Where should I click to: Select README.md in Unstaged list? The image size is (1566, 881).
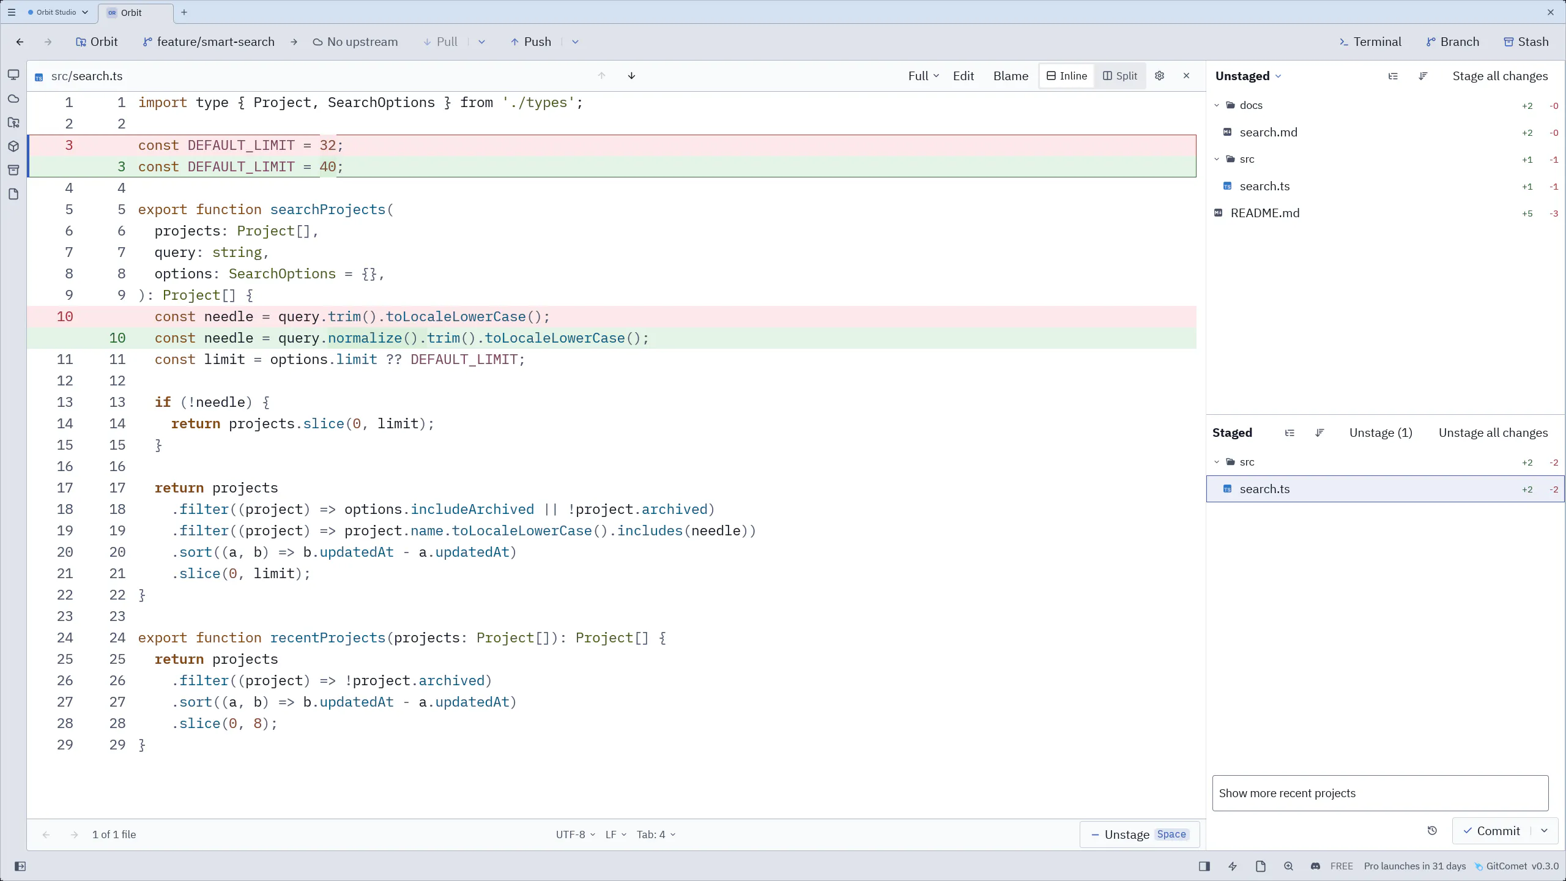(1385, 213)
